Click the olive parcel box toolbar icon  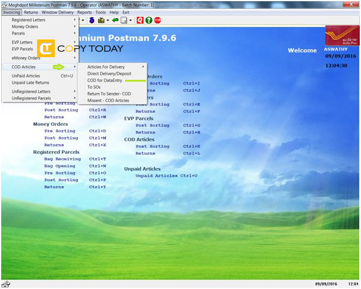click(x=101, y=20)
